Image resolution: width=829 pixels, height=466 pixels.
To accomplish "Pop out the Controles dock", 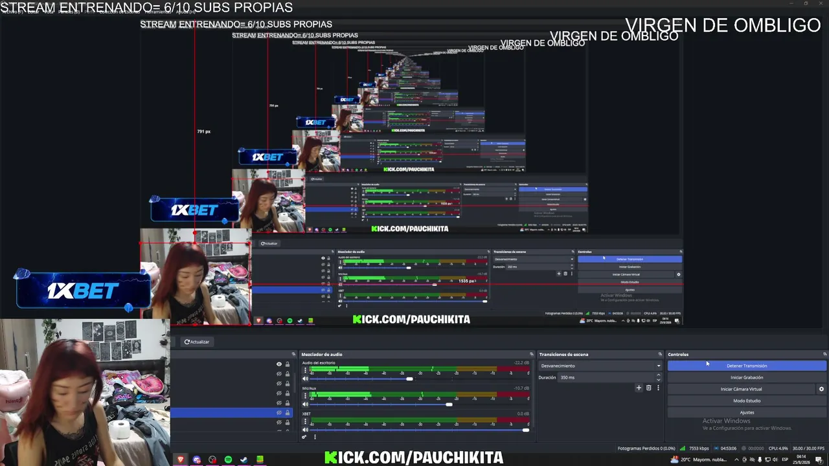I will (824, 354).
